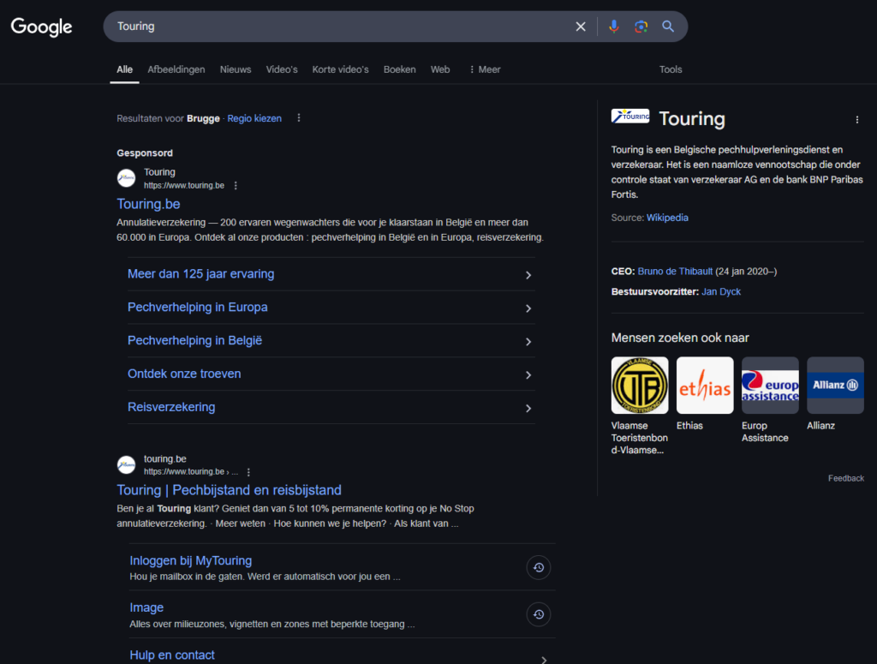The height and width of the screenshot is (664, 877).
Task: Click the Touring logo in knowledge panel
Action: pos(630,117)
